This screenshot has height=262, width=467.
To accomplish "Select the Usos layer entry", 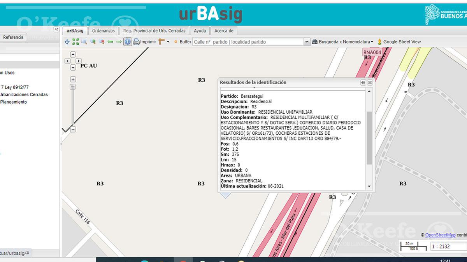I will [x=7, y=73].
